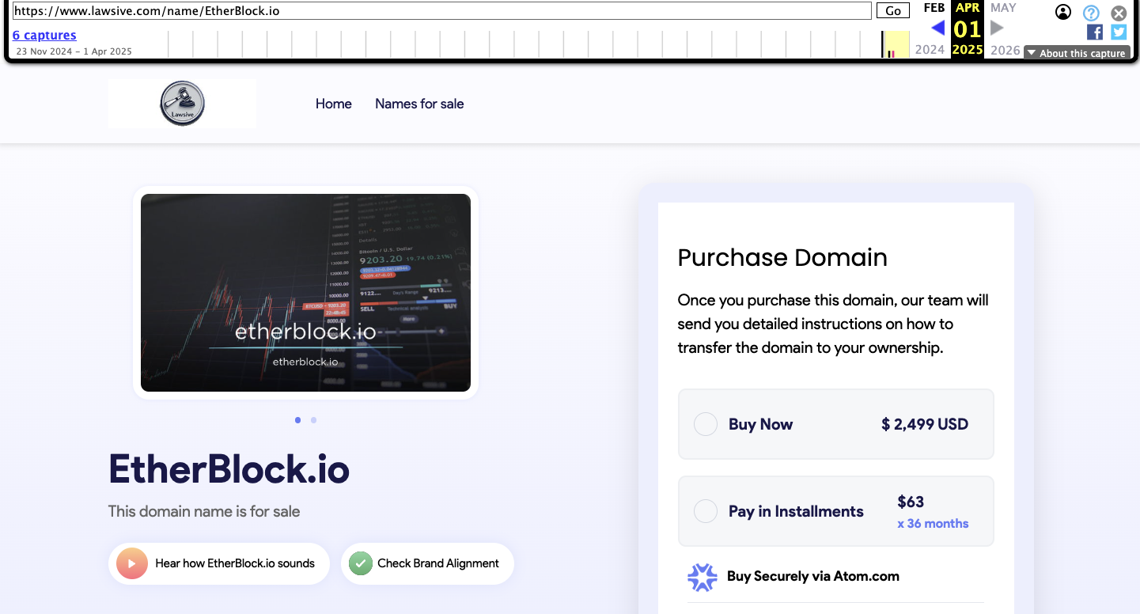This screenshot has height=614, width=1140.
Task: Click the Go button in Wayback toolbar
Action: 892,11
